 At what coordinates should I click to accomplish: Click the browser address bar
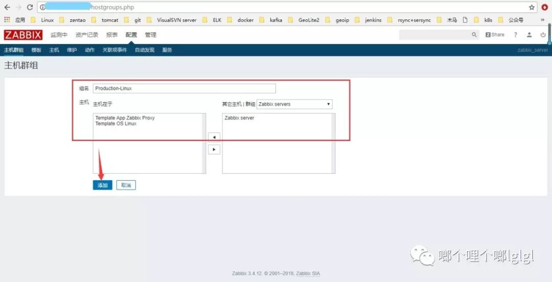tap(287, 7)
